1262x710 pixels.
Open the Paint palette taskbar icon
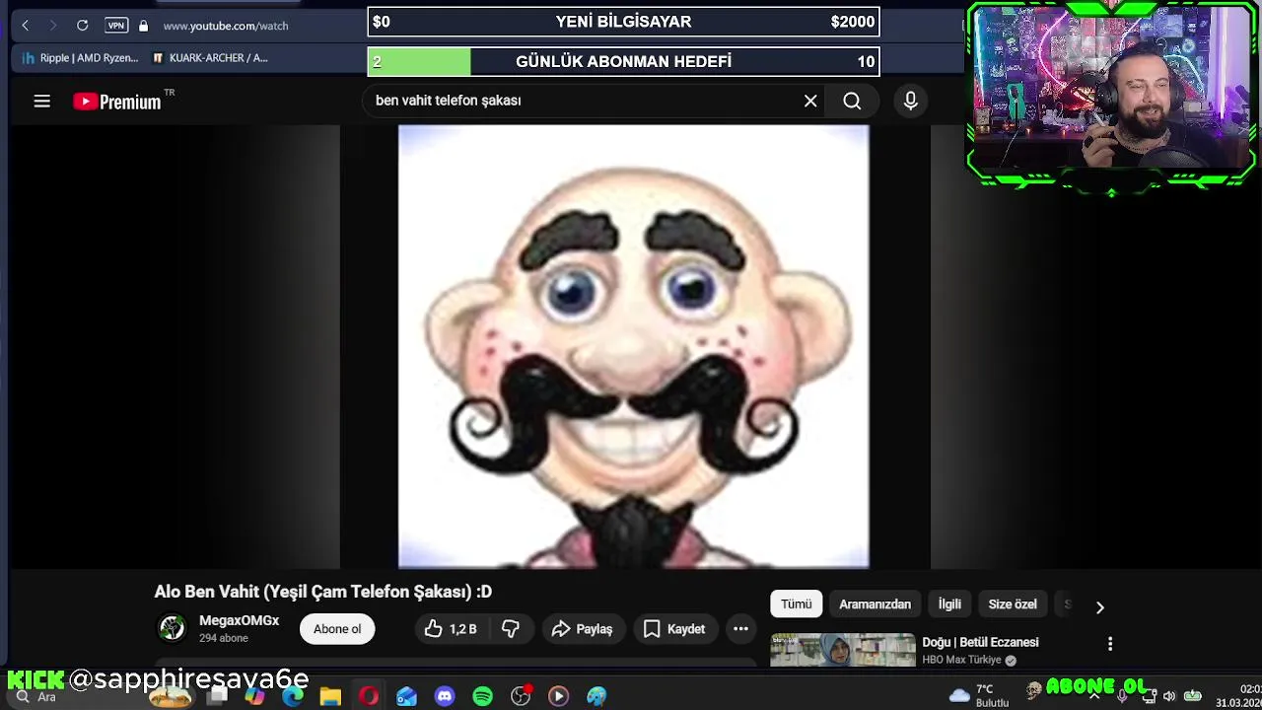596,696
